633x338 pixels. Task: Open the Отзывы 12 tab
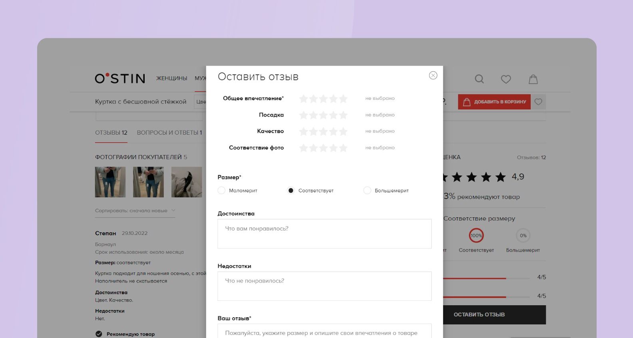point(111,133)
